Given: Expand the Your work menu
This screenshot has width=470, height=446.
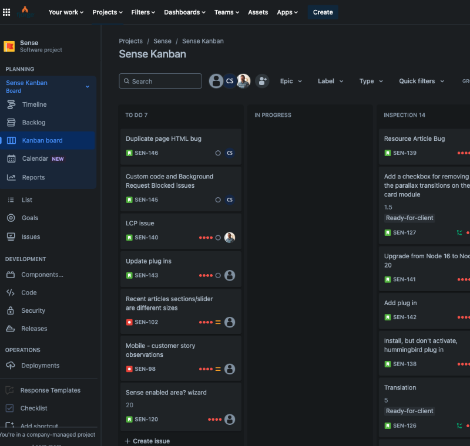Looking at the screenshot, I should pos(66,12).
